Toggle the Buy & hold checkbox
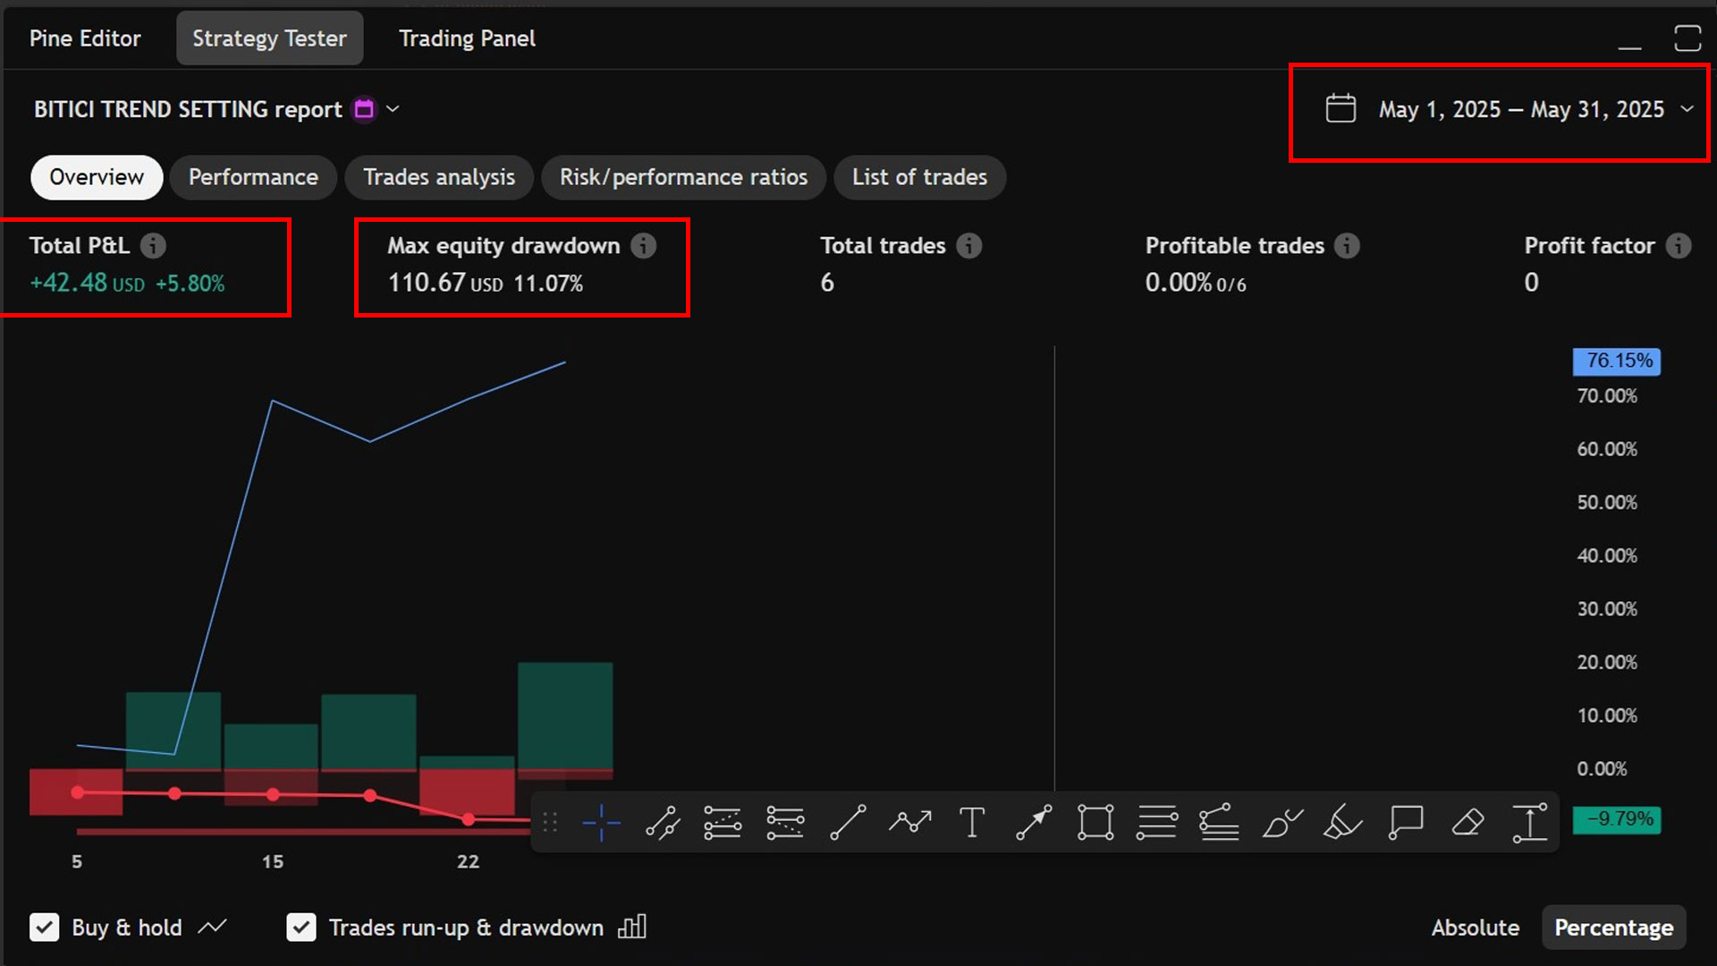Screen dimensions: 1717x966 tap(45, 928)
